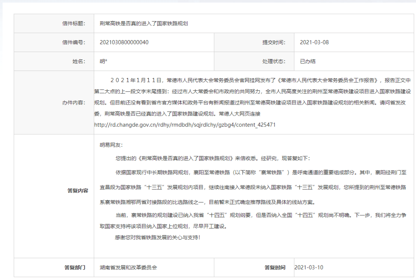This screenshot has height=279, width=416.
Task: Select the 信件编号 value 2021030800000040
Action: 123,42
